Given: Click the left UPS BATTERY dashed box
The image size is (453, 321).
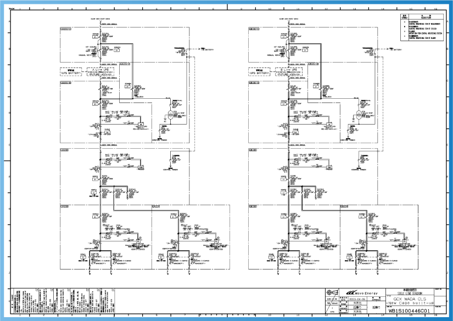Looking at the screenshot, I should [x=71, y=71].
